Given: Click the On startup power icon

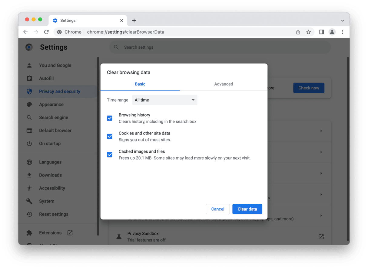Looking at the screenshot, I should click(29, 143).
